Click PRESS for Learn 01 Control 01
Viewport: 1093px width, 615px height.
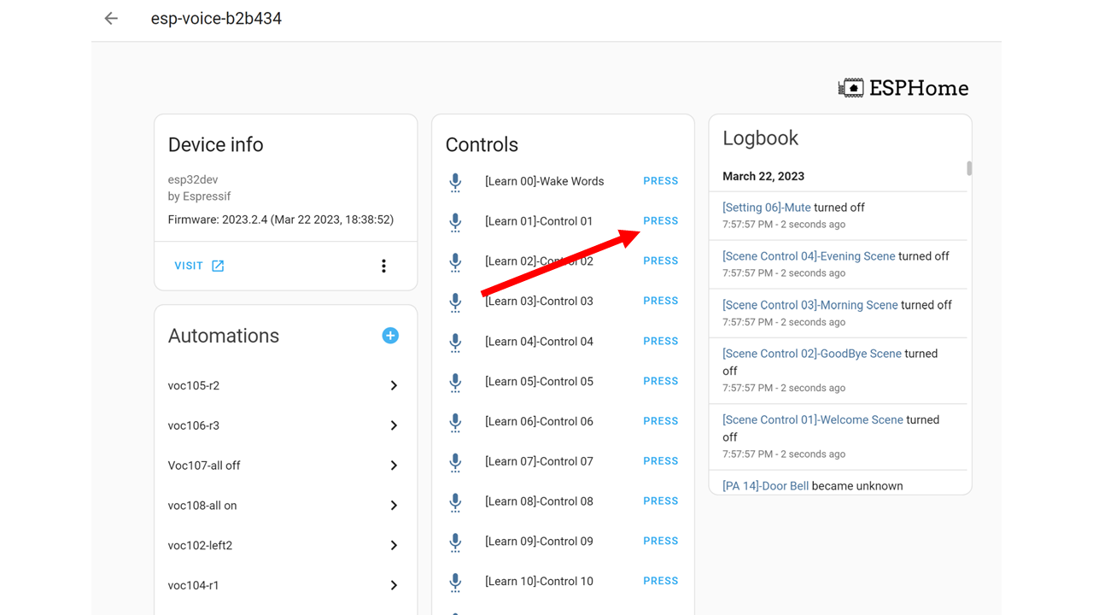click(x=661, y=220)
